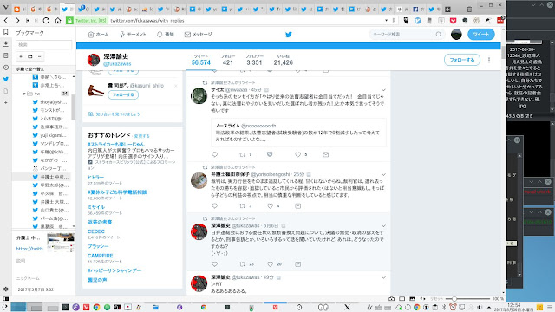Bookmark this page from address bar

click(394, 21)
